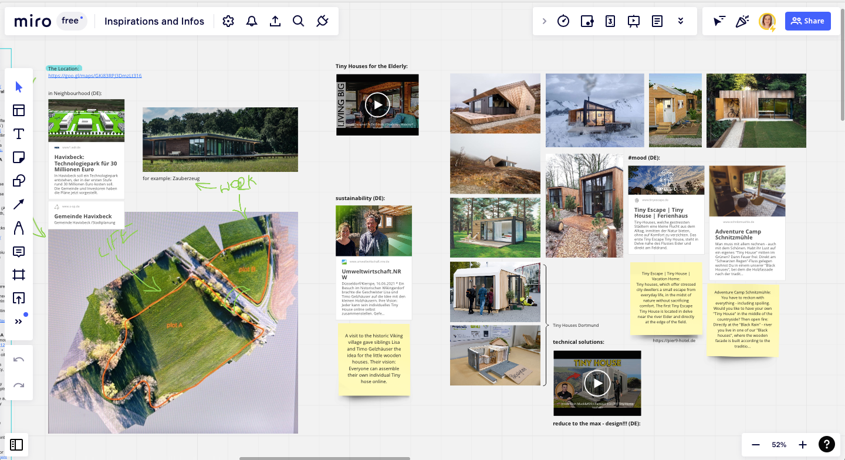Screen dimensions: 845x460
Task: Play the TINY HOUSE technical solutions video
Action: [597, 384]
